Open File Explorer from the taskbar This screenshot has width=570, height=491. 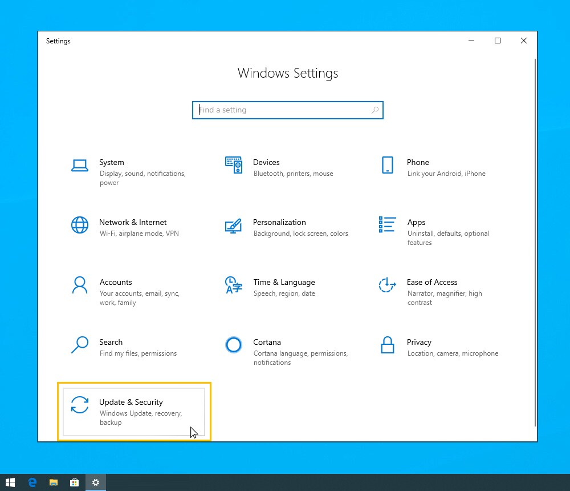(x=54, y=482)
